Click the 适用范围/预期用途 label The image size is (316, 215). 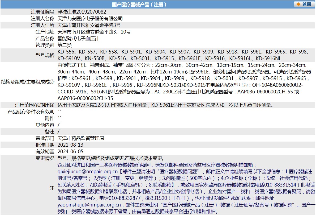35,105
